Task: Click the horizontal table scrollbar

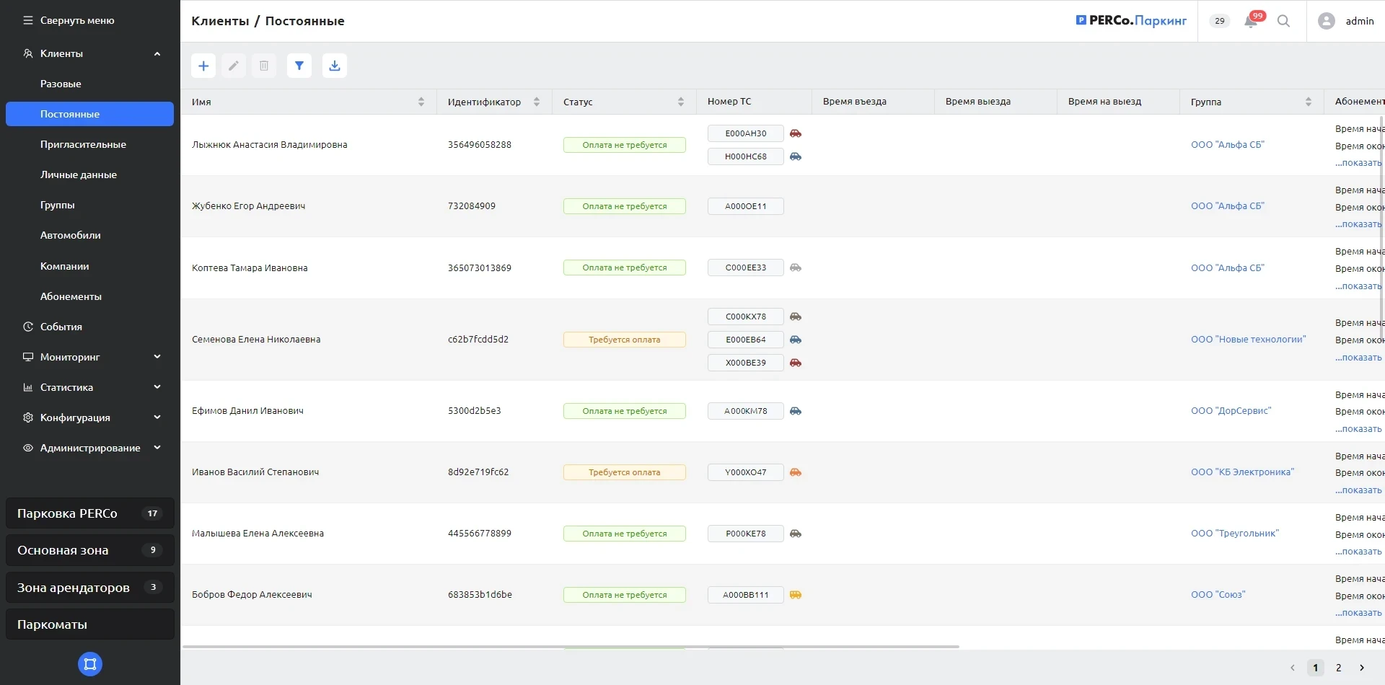Action: (x=570, y=647)
